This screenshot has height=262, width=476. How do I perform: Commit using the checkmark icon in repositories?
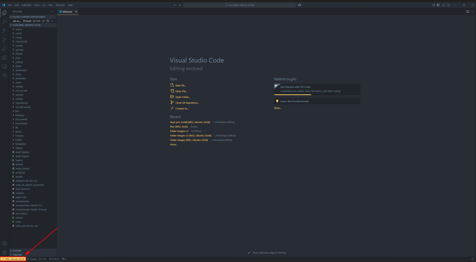[x=44, y=21]
